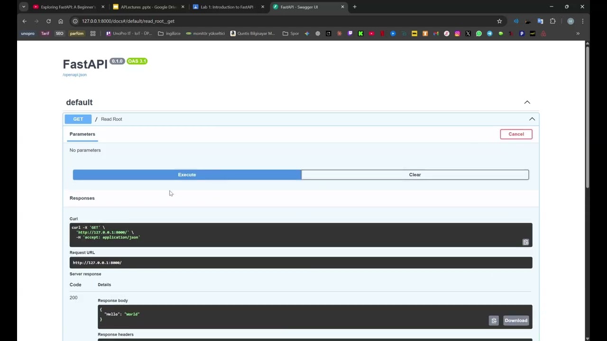
Task: Open the Twitch bookmark
Action: [350, 34]
